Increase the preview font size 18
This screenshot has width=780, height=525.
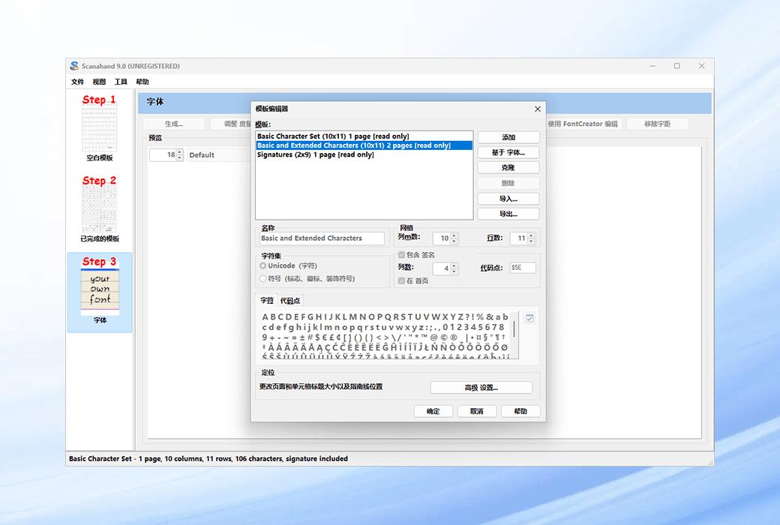(179, 151)
